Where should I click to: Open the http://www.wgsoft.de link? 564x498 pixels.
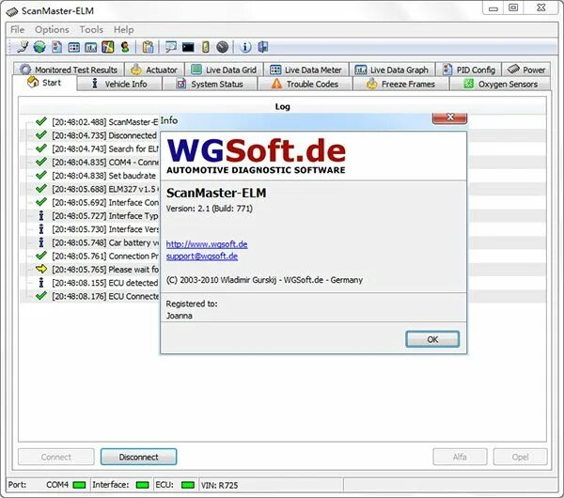click(x=207, y=244)
